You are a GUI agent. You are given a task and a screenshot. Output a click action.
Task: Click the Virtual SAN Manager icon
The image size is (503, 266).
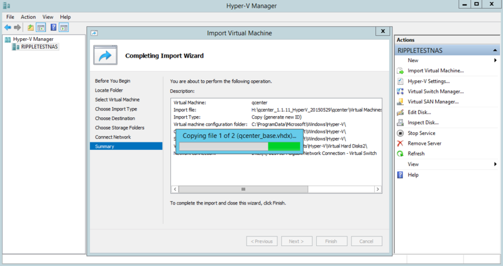[401, 102]
